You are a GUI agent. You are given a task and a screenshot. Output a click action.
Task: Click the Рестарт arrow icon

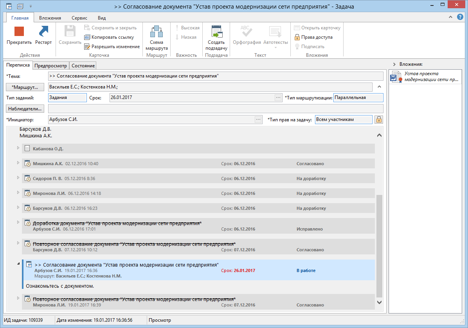(43, 32)
